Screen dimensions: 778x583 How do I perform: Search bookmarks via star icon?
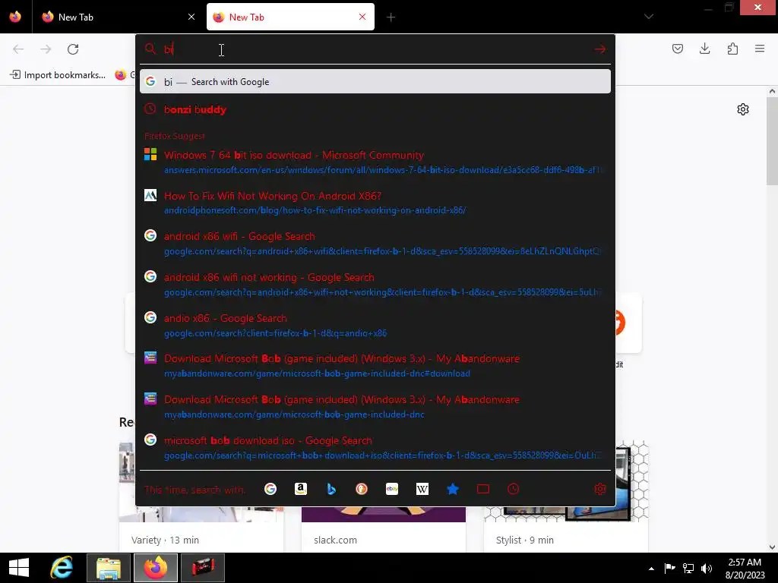(453, 490)
